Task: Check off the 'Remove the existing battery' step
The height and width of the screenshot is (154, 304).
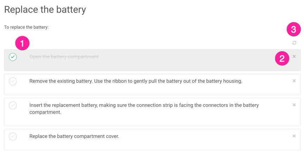Action: point(13,81)
